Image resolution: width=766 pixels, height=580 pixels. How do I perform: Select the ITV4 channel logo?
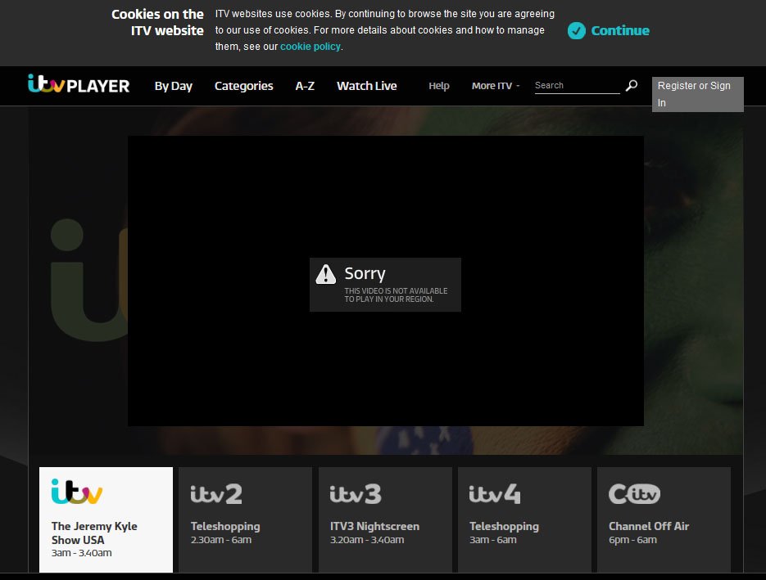tap(495, 494)
